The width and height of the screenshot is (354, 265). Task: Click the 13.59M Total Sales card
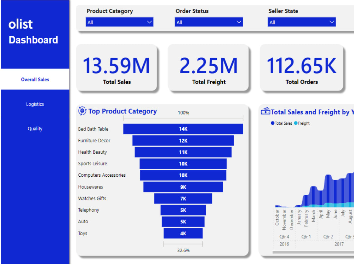click(117, 67)
